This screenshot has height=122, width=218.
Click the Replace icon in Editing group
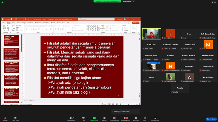pos(123,28)
